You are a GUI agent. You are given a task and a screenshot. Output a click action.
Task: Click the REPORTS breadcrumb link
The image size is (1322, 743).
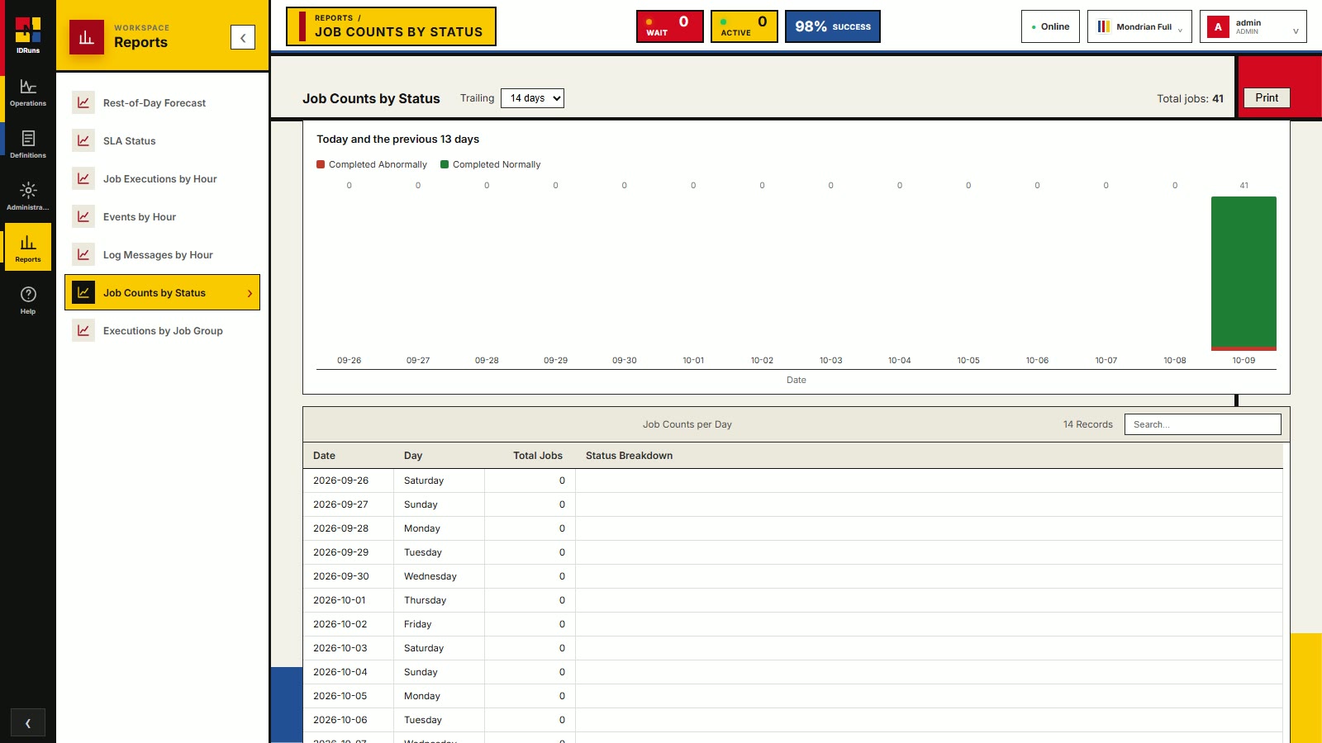click(334, 18)
